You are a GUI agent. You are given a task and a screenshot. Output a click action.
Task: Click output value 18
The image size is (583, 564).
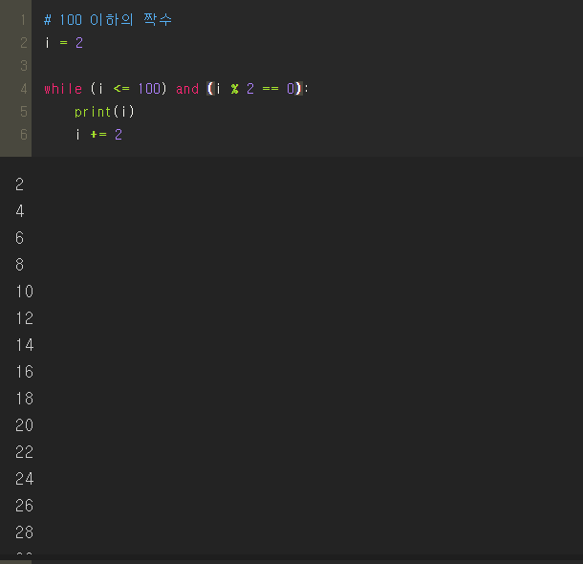point(25,399)
